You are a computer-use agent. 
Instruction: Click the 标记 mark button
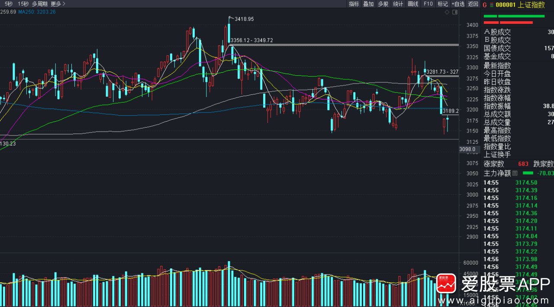click(443, 4)
